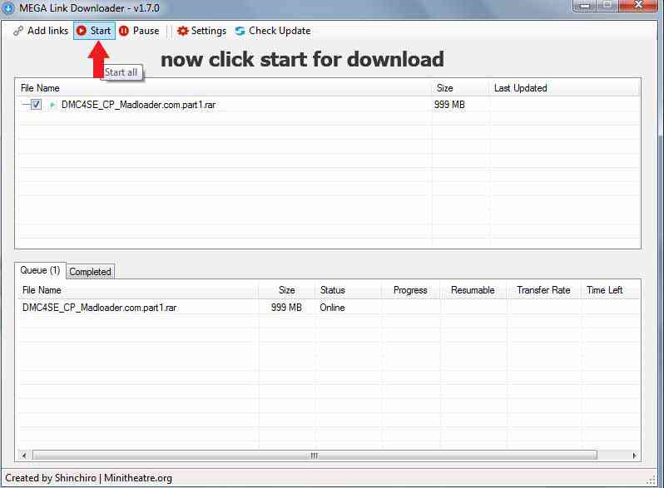Screen dimensions: 664x488
Task: Click the Add links chain icon
Action: pos(17,31)
